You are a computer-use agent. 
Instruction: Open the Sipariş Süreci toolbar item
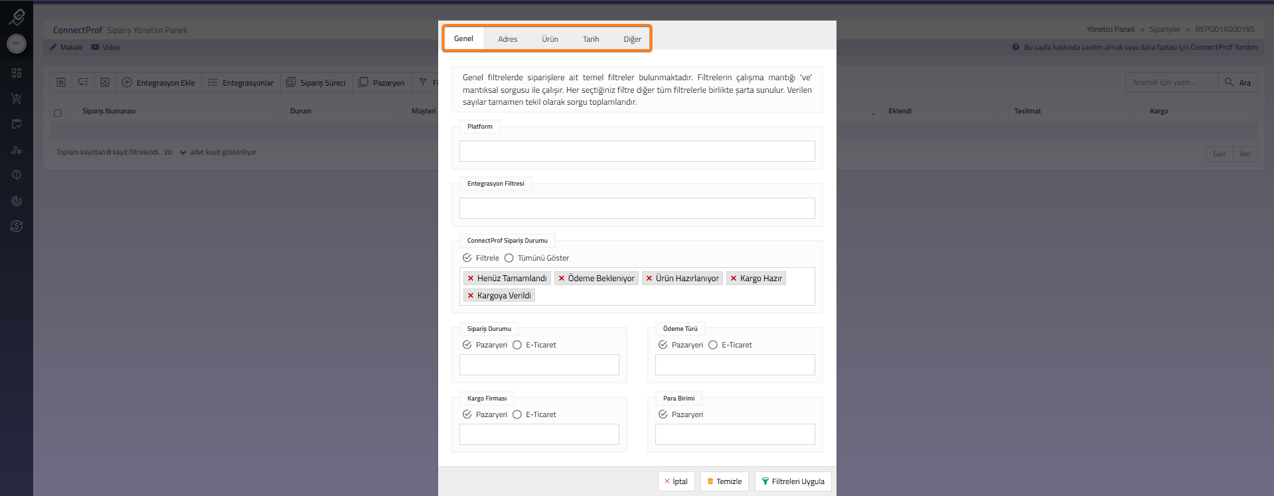(317, 82)
